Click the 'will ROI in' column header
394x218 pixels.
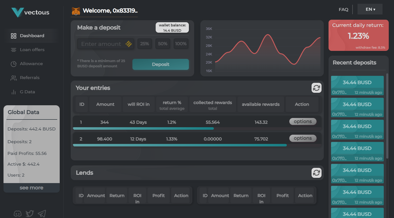point(139,104)
